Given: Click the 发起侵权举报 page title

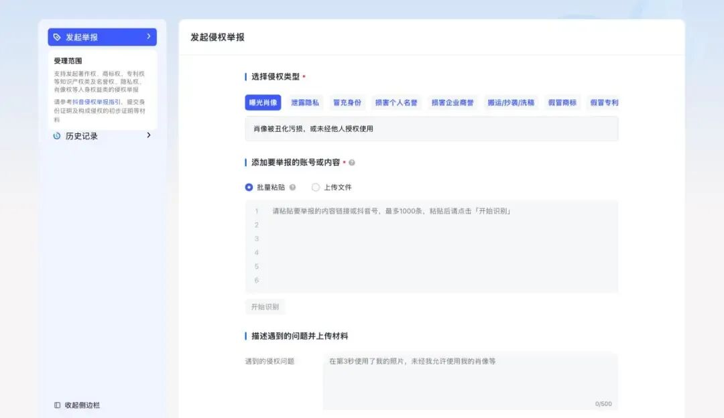Looking at the screenshot, I should (x=217, y=38).
